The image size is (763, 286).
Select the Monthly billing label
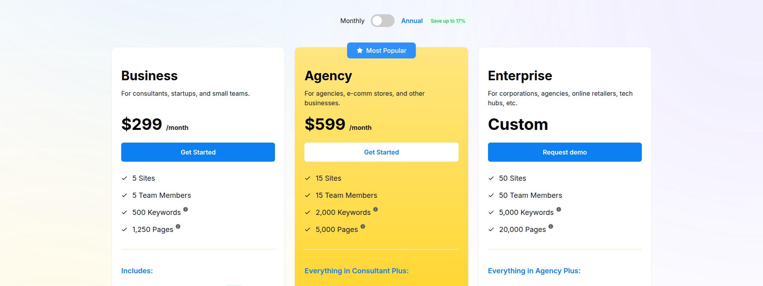pyautogui.click(x=352, y=20)
